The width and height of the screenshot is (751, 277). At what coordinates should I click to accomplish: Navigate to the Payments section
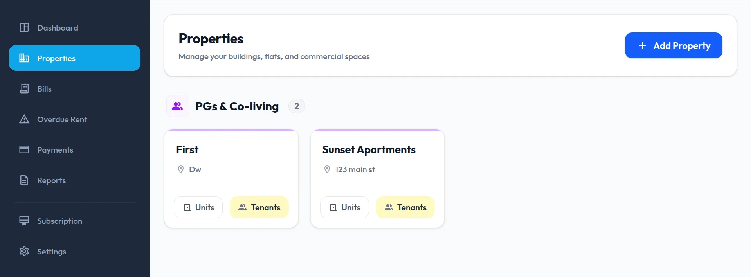tap(55, 150)
